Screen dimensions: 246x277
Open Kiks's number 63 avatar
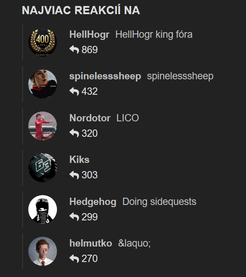tap(42, 168)
